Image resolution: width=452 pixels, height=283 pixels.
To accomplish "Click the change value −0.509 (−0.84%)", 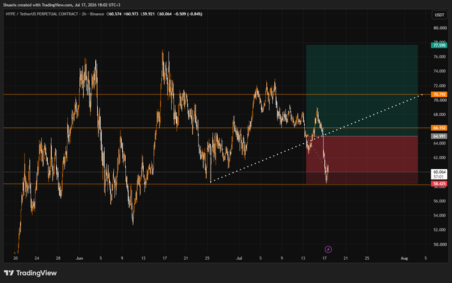I will [x=188, y=14].
